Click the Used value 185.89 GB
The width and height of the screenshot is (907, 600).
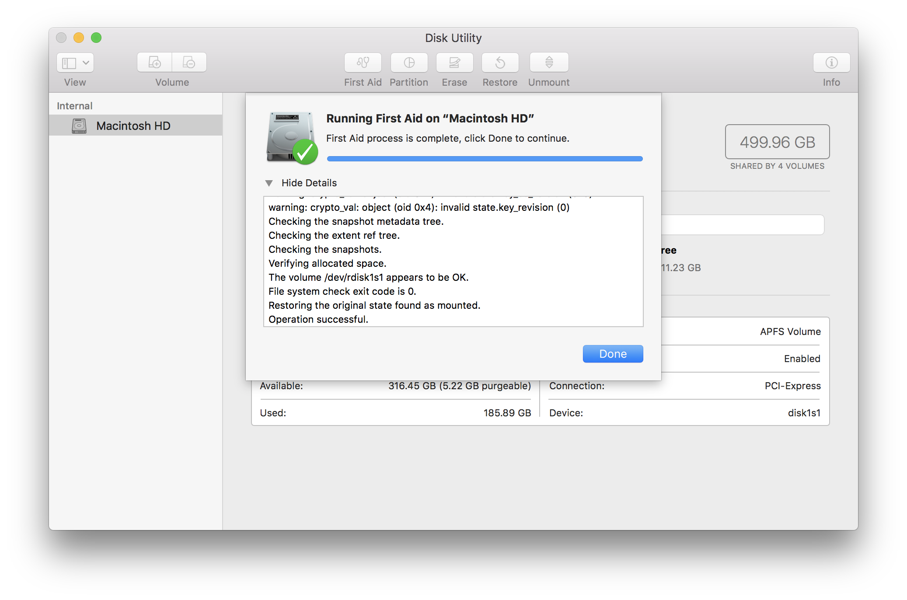(507, 413)
